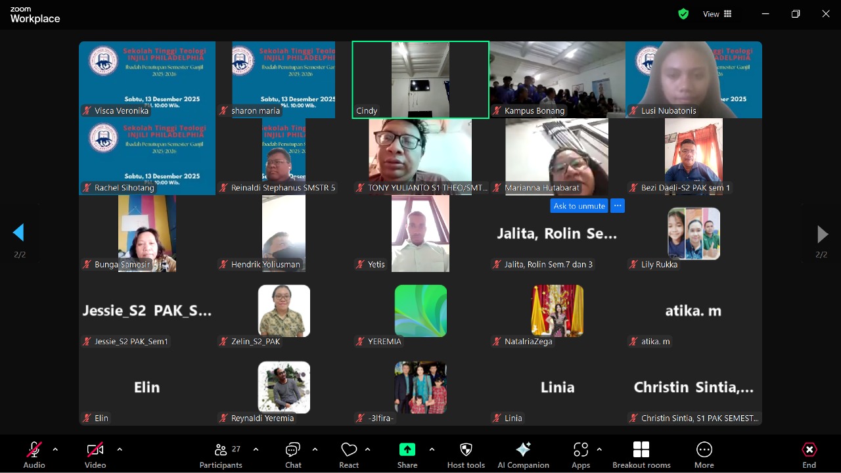Expand video options arrow
Image resolution: width=841 pixels, height=473 pixels.
click(120, 449)
